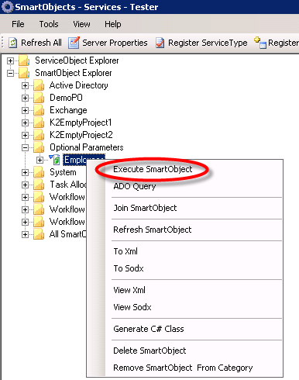299x380 pixels.
Task: Open the Tools menu
Action: [x=49, y=24]
